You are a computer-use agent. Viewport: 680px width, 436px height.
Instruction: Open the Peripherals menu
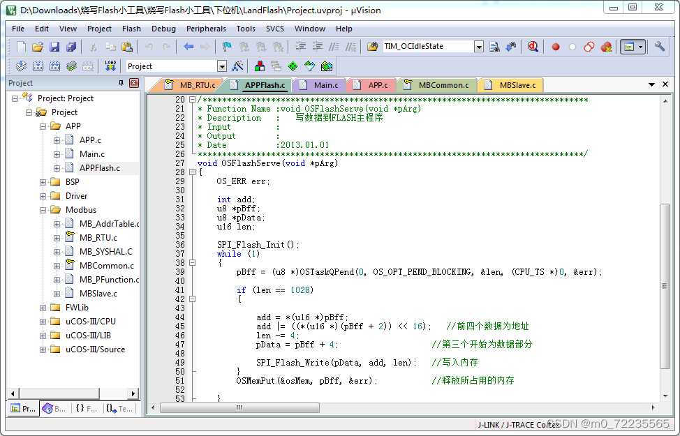(x=206, y=29)
